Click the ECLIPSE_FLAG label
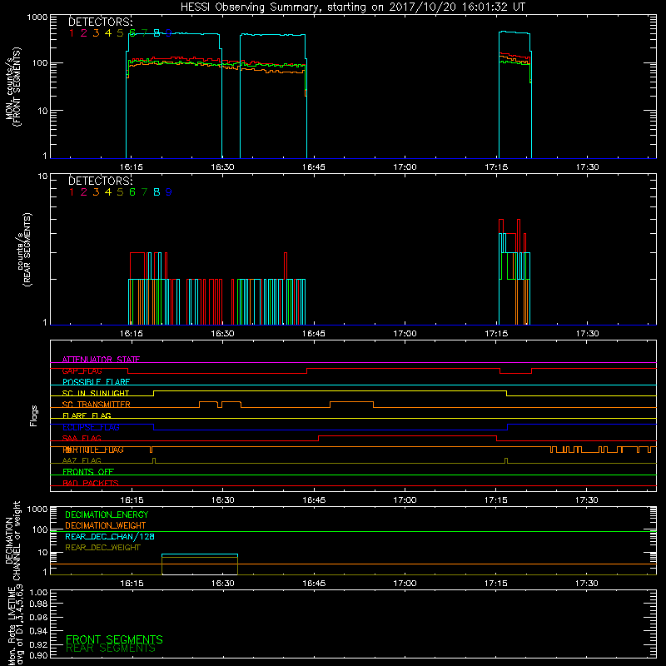The image size is (666, 666). [x=91, y=427]
